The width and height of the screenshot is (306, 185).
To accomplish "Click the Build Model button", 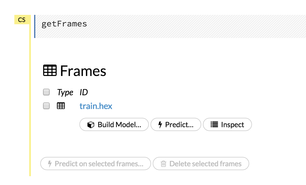I will 114,124.
